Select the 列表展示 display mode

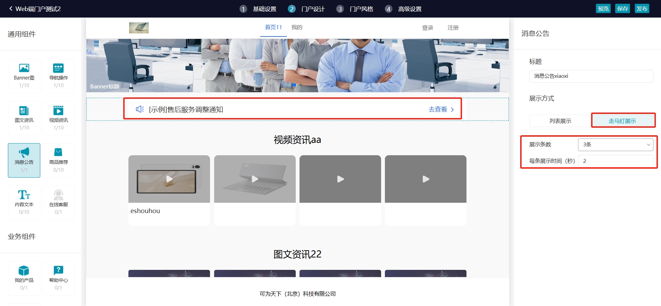pyautogui.click(x=560, y=121)
